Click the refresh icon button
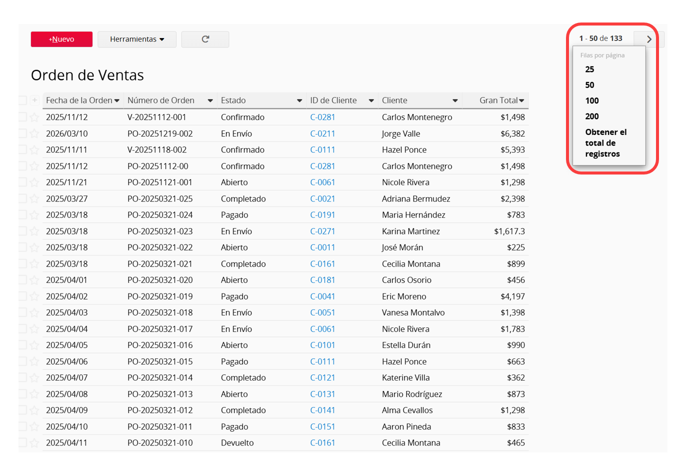Screen dimensions: 676x456 coord(205,39)
